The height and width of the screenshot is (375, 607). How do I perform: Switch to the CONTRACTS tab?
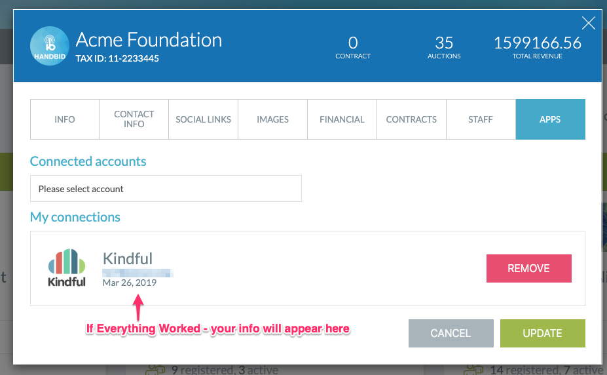click(x=411, y=119)
